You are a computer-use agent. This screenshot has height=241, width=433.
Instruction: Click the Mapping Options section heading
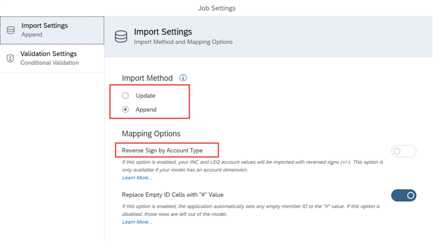click(151, 134)
